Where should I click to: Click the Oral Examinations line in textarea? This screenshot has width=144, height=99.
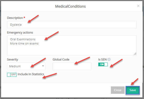(x=23, y=39)
